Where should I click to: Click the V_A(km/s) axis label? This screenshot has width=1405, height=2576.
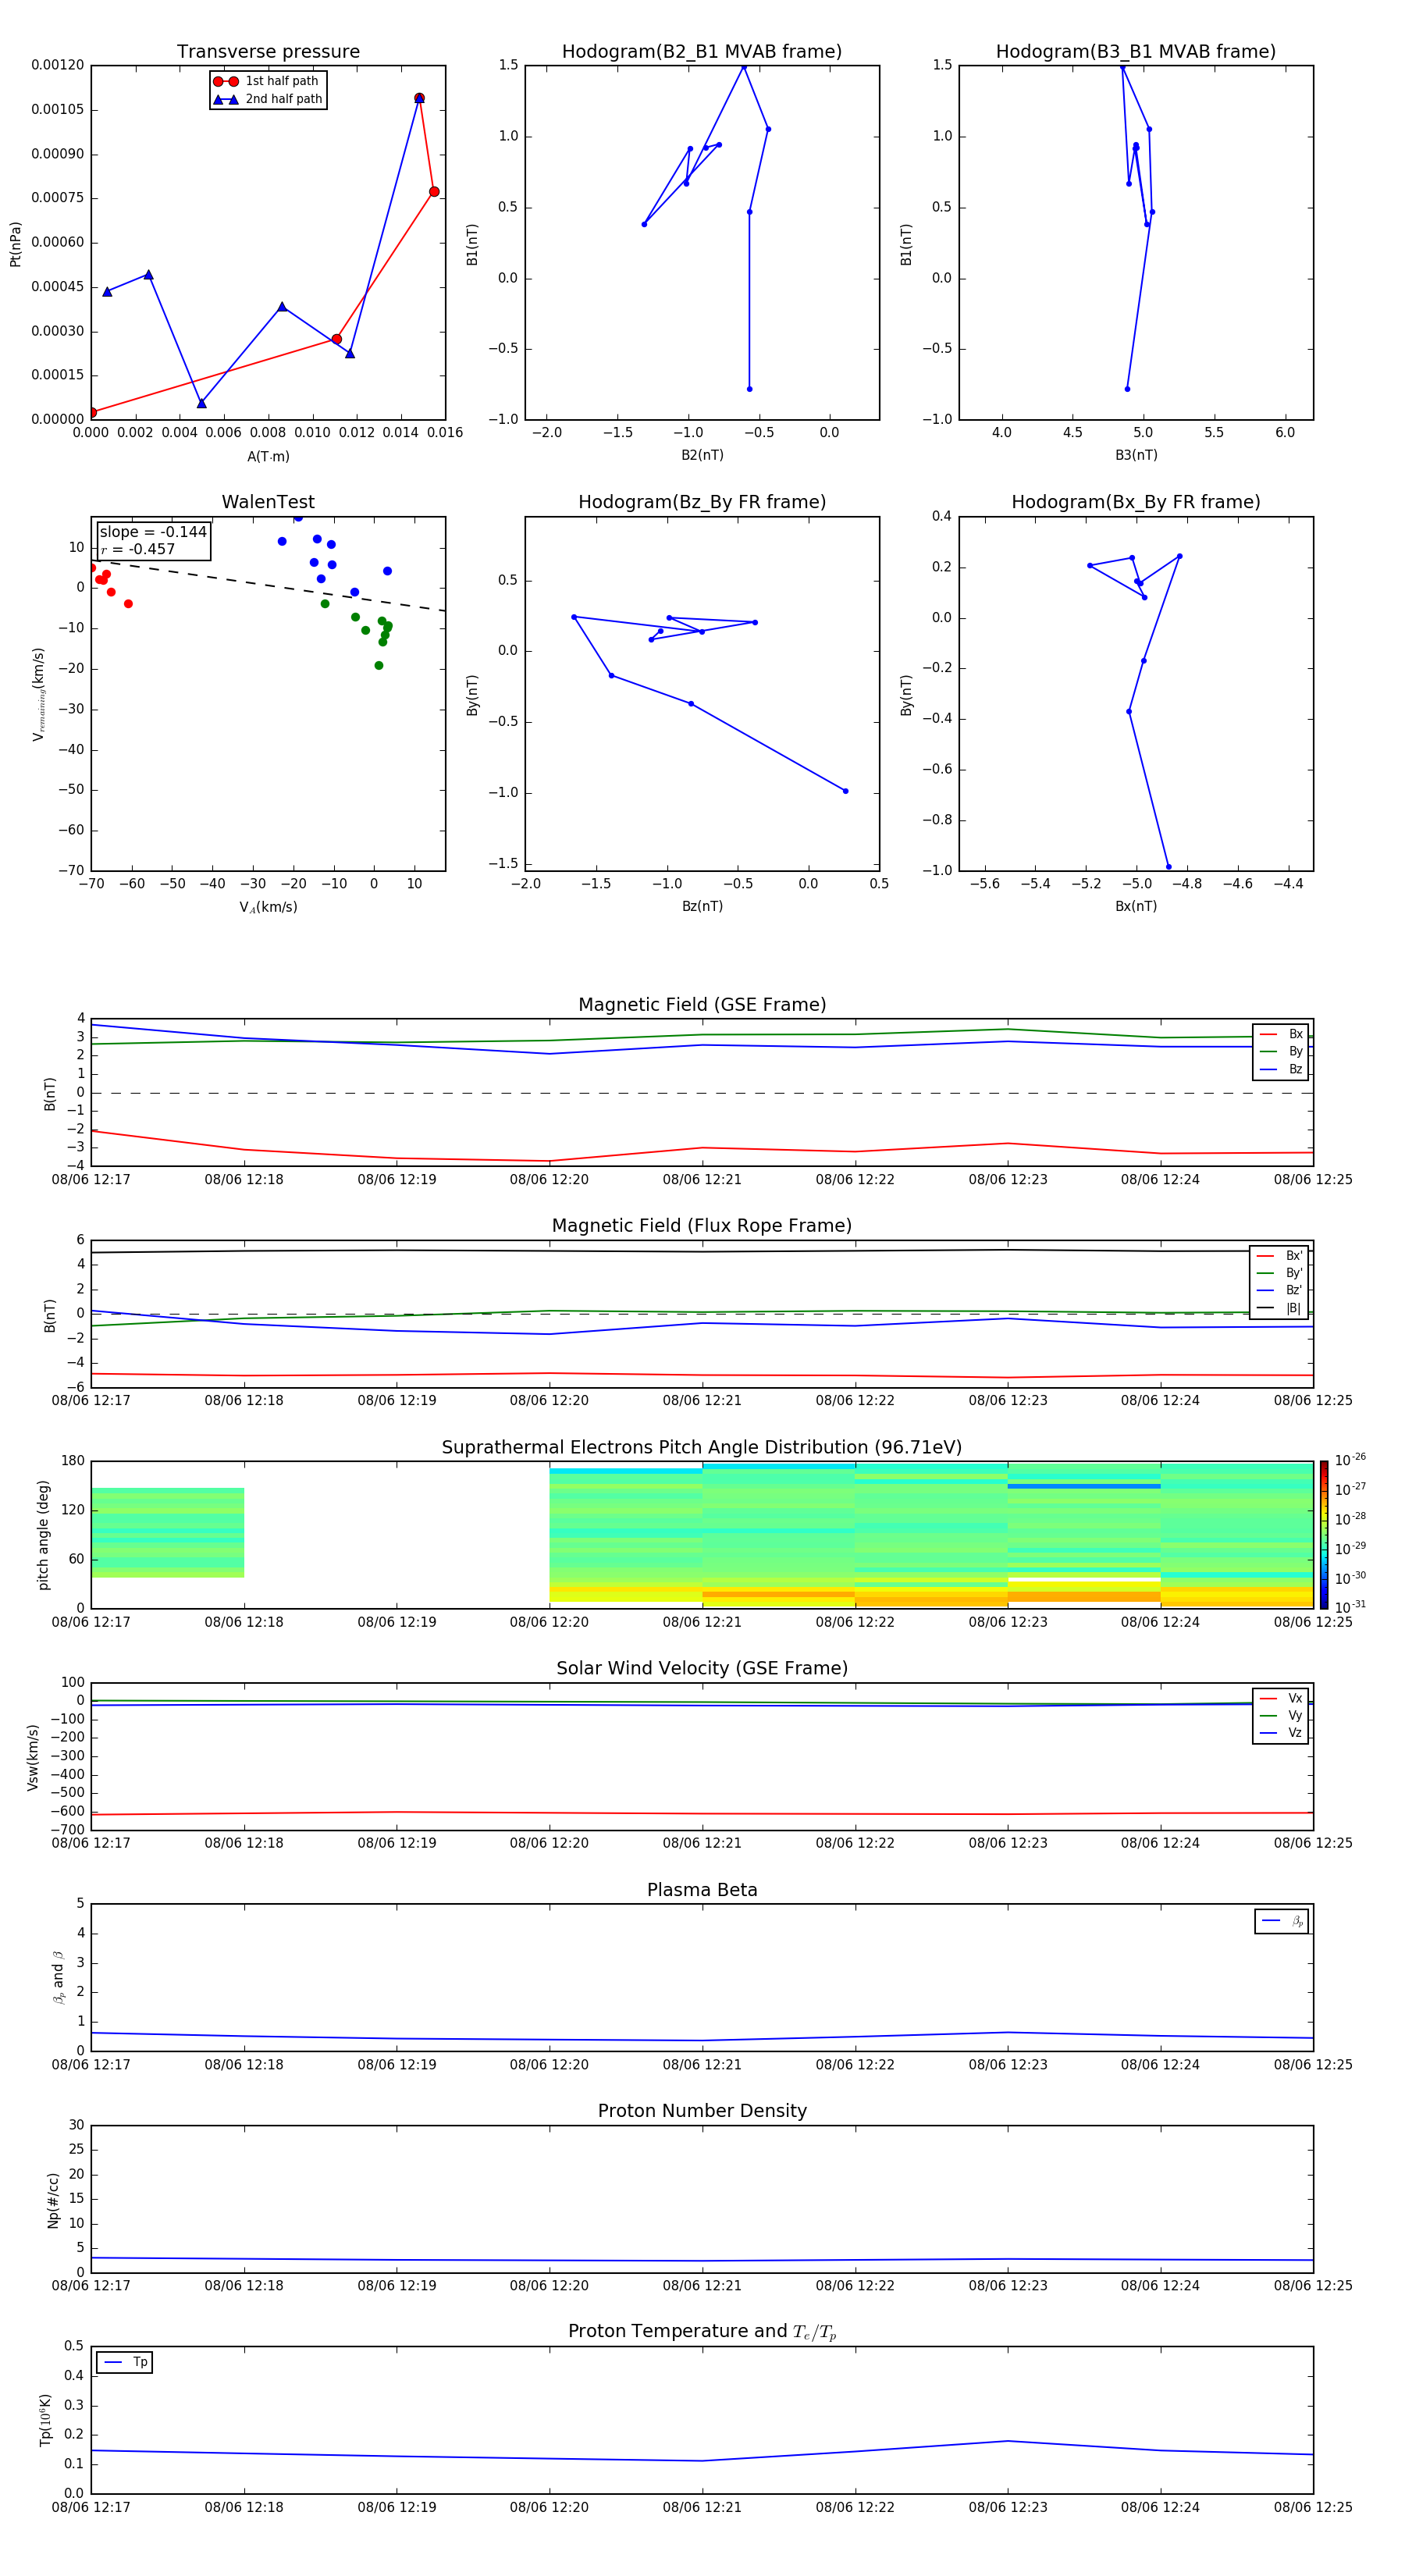[268, 907]
